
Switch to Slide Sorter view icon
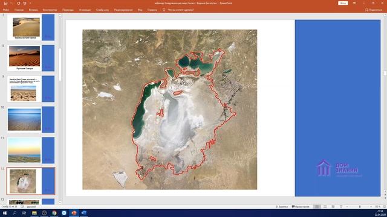(325, 207)
